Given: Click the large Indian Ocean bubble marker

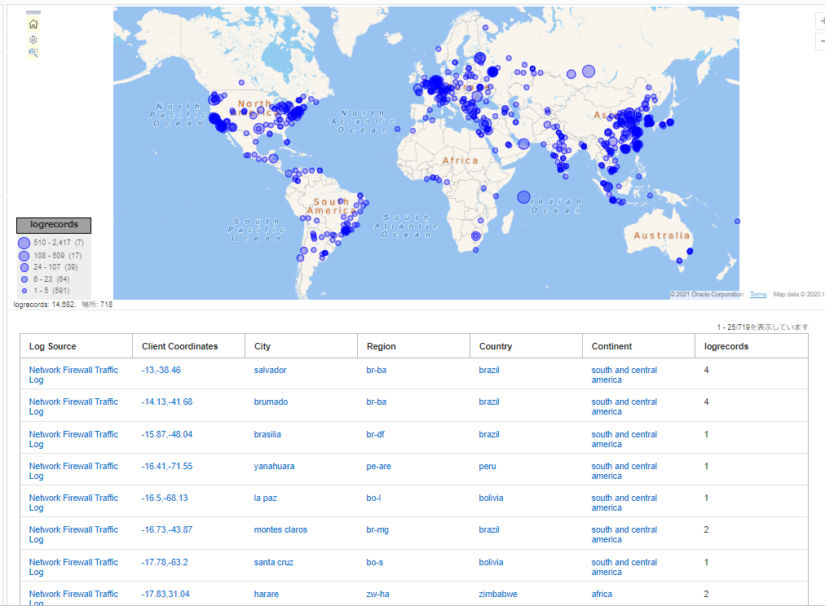Looking at the screenshot, I should [x=523, y=197].
